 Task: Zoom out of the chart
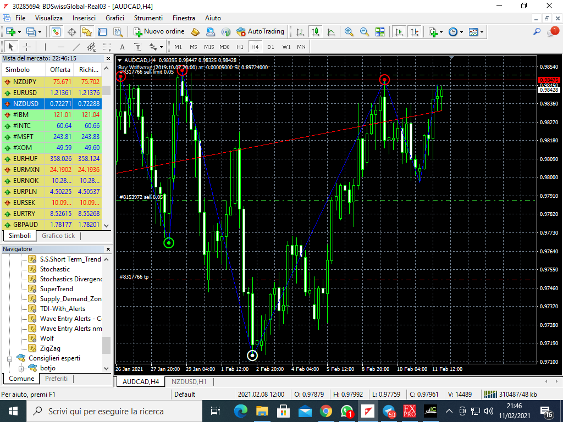point(364,32)
